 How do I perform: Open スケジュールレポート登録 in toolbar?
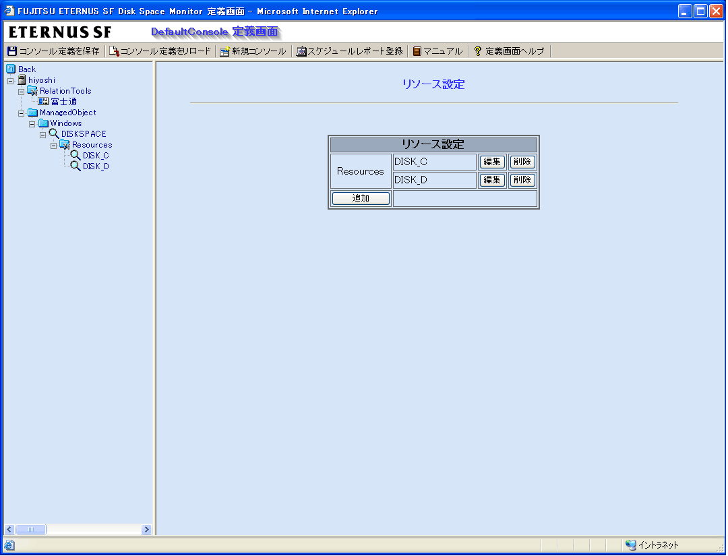[x=350, y=51]
